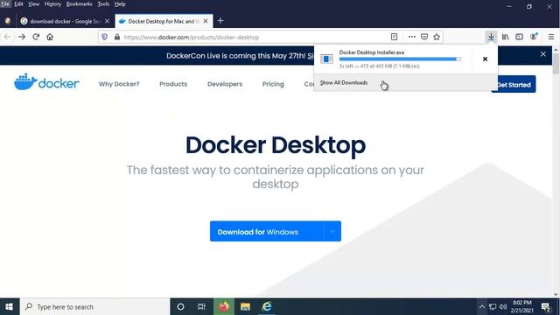The width and height of the screenshot is (560, 315).
Task: Toggle reader view icon
Action: [395, 37]
